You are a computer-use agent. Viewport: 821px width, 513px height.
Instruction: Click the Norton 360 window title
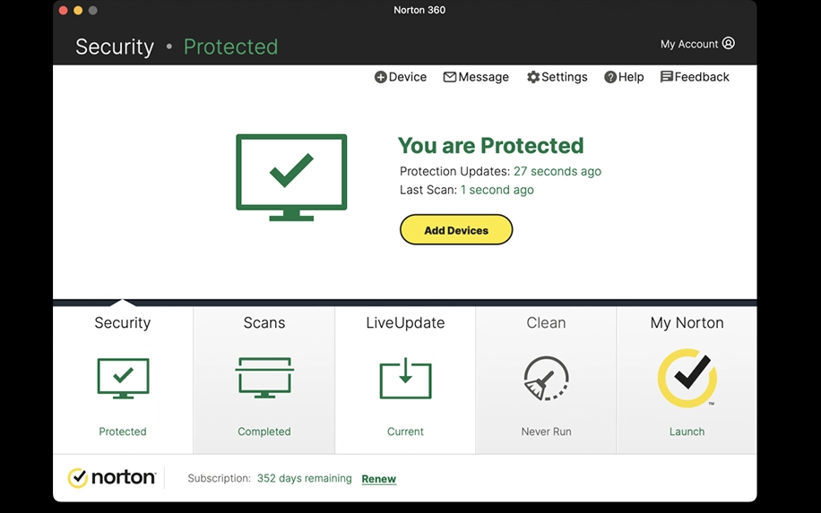(x=419, y=10)
